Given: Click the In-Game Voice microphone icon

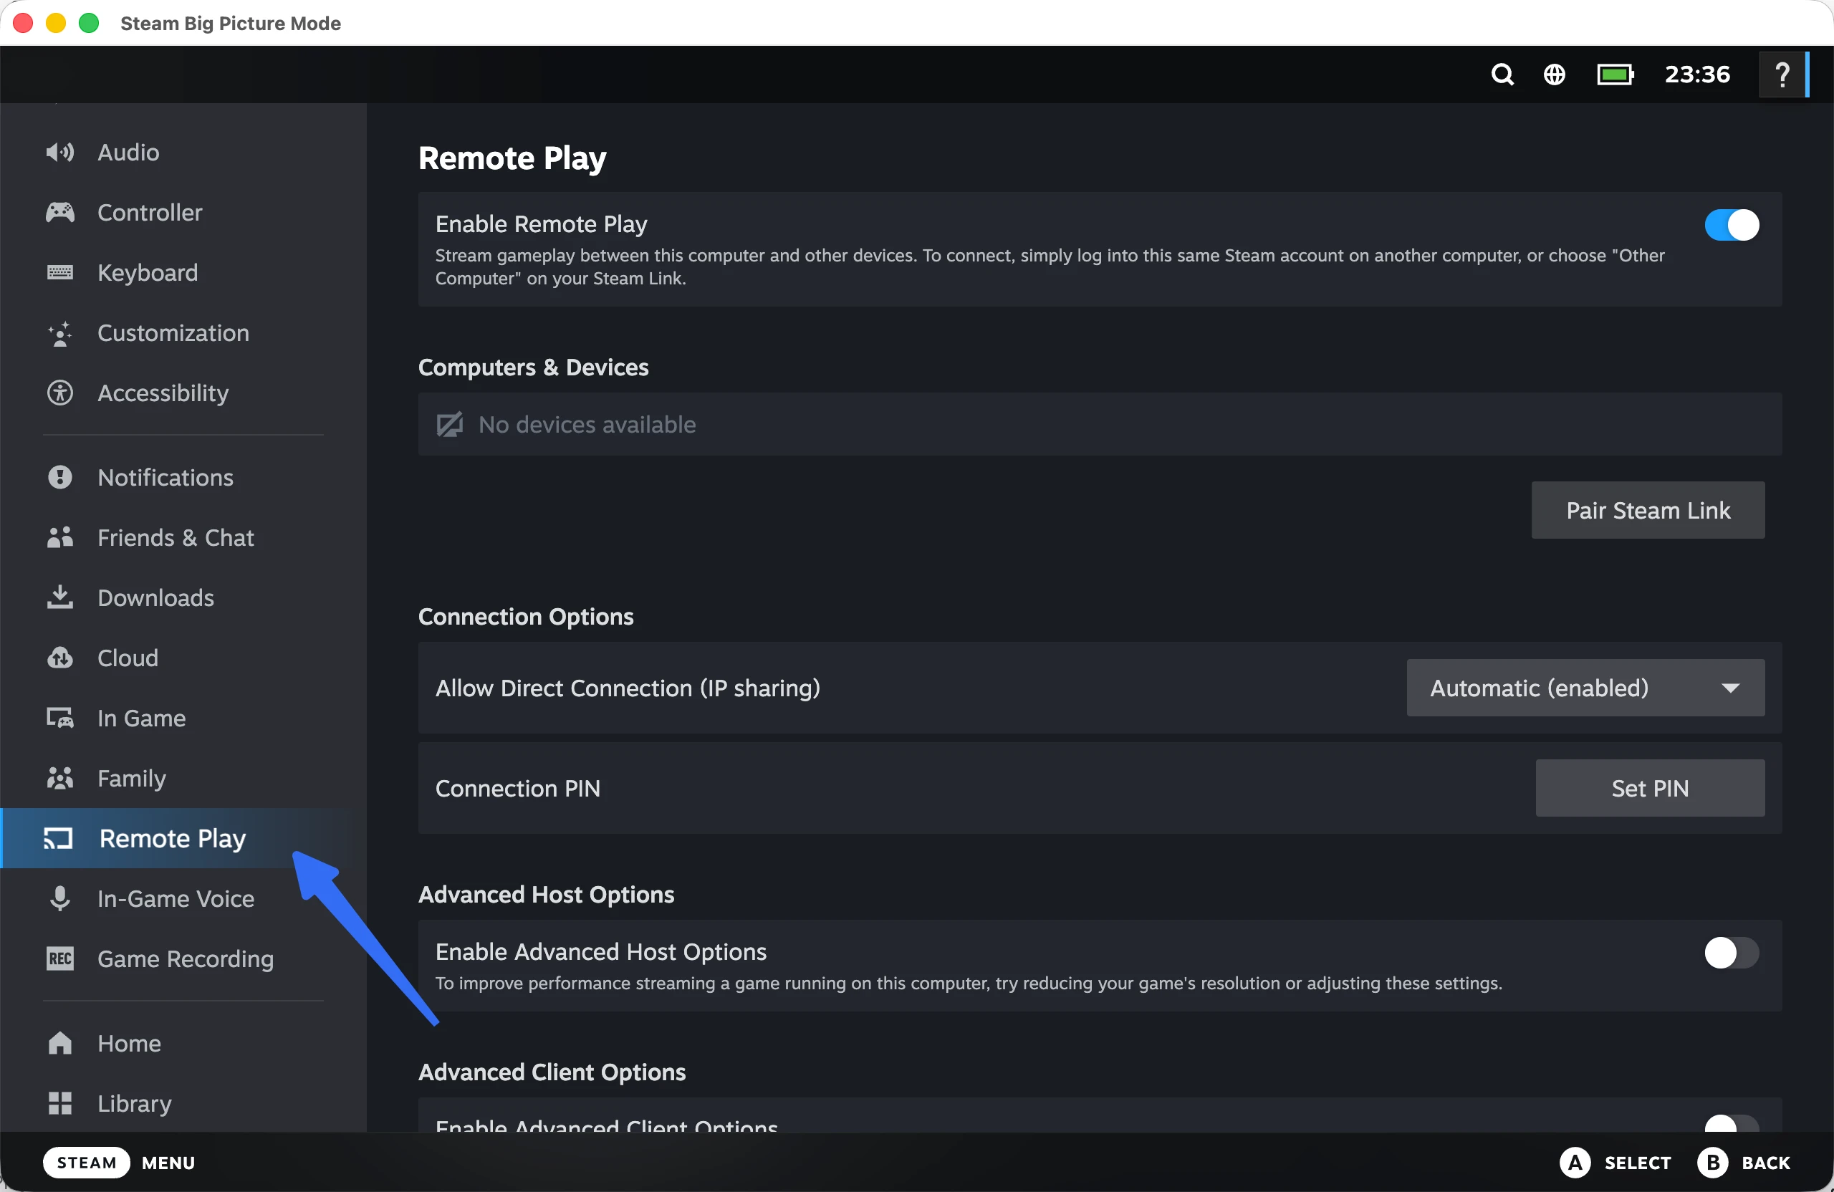Looking at the screenshot, I should (60, 898).
